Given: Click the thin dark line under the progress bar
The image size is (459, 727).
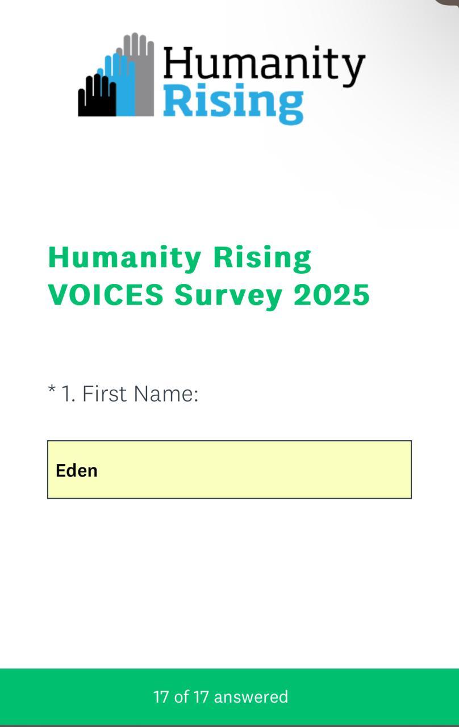Looking at the screenshot, I should (229, 725).
